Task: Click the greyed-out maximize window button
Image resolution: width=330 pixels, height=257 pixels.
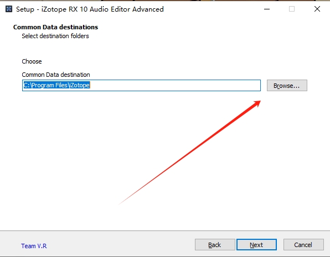Action: (x=292, y=9)
